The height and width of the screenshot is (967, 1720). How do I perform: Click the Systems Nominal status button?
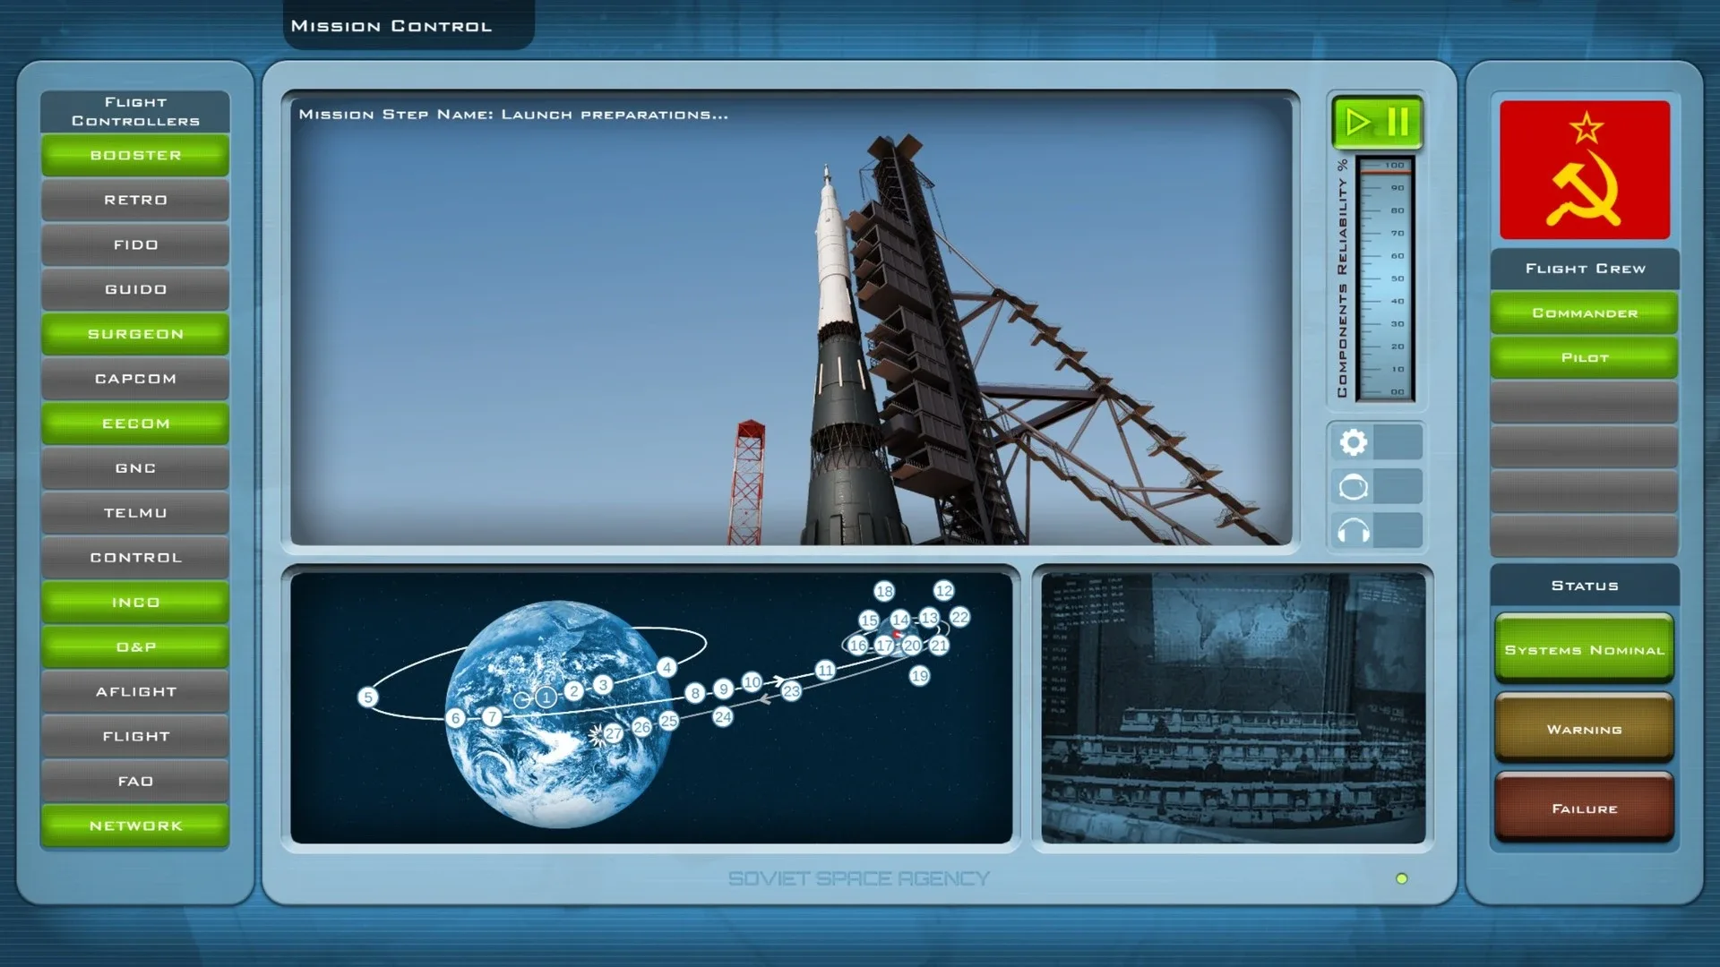1584,650
